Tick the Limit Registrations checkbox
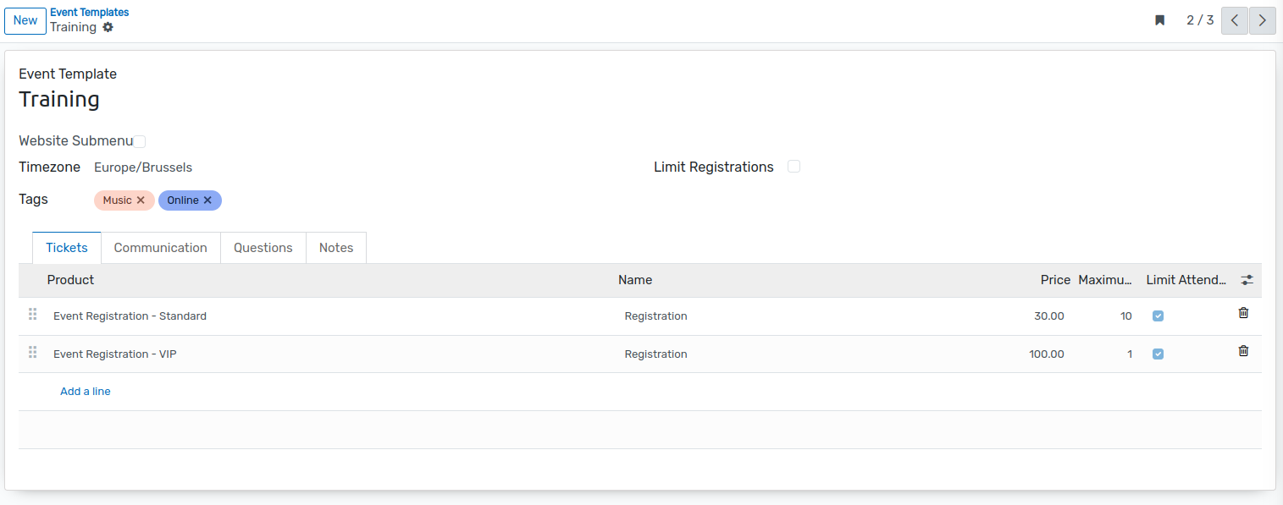 [x=794, y=167]
